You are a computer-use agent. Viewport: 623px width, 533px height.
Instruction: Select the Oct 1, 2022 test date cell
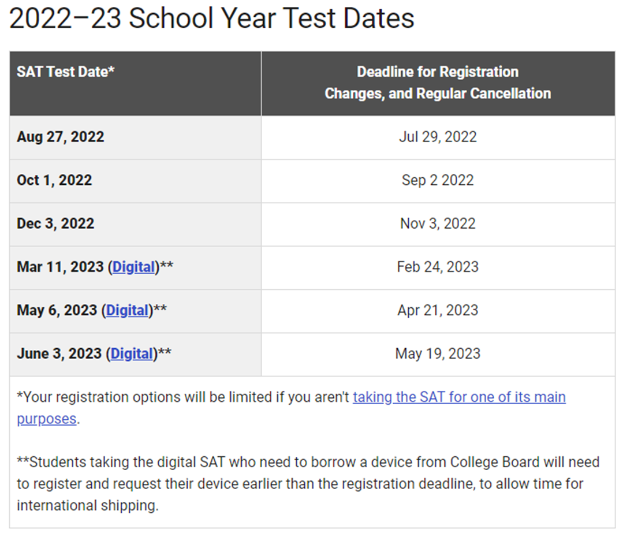136,181
